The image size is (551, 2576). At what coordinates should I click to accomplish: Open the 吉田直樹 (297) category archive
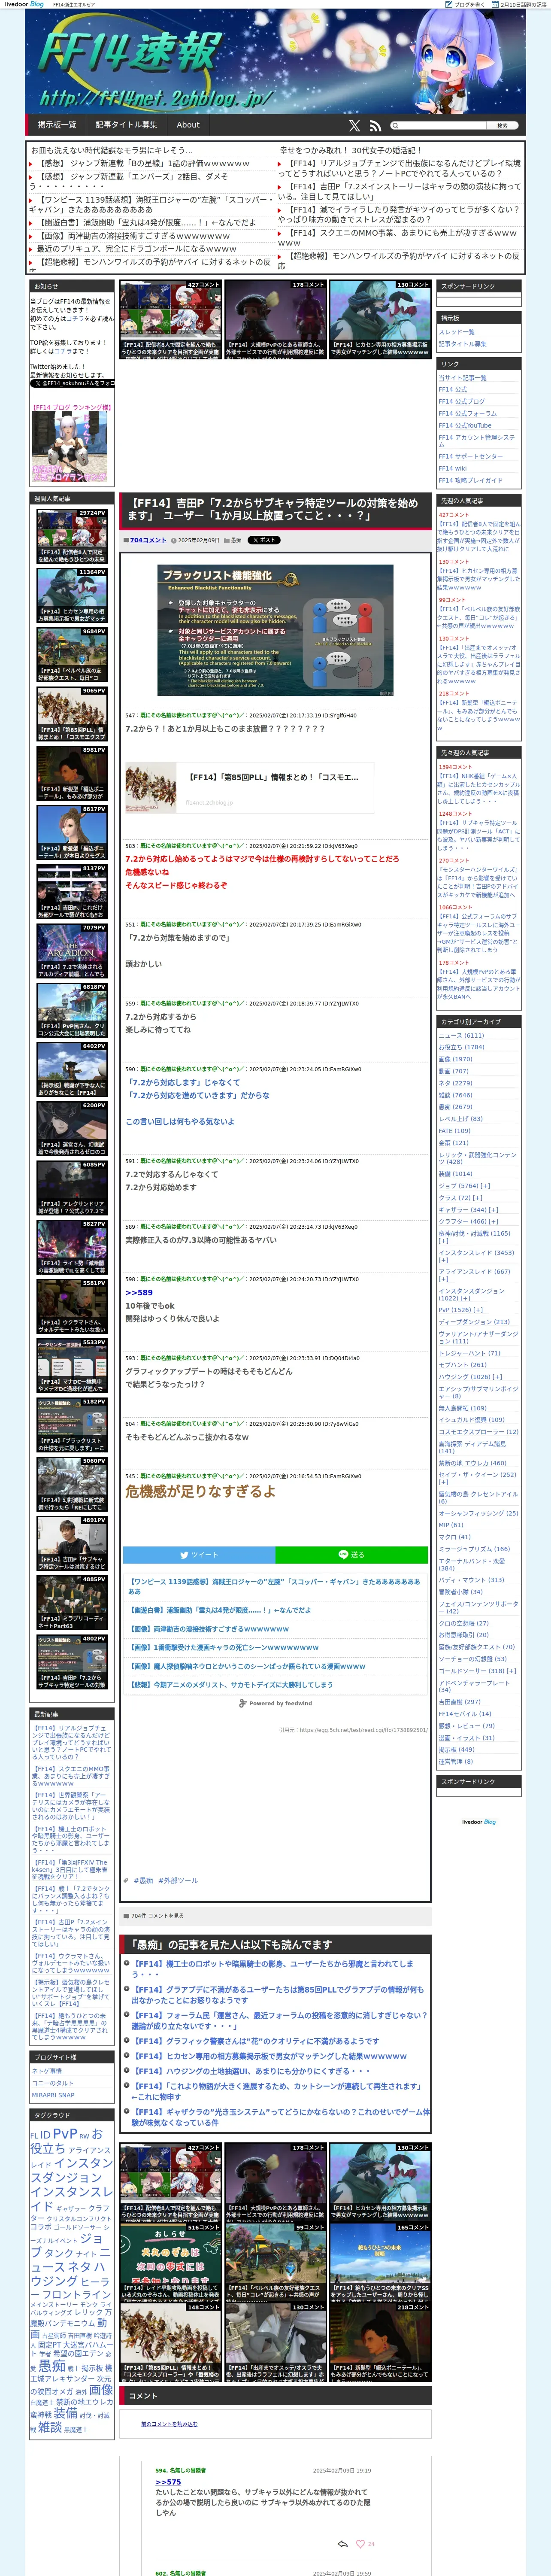459,1701
